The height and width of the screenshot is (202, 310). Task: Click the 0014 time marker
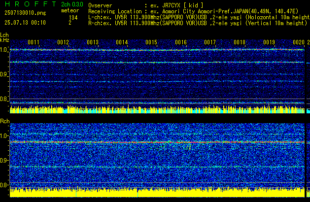pyautogui.click(x=122, y=42)
